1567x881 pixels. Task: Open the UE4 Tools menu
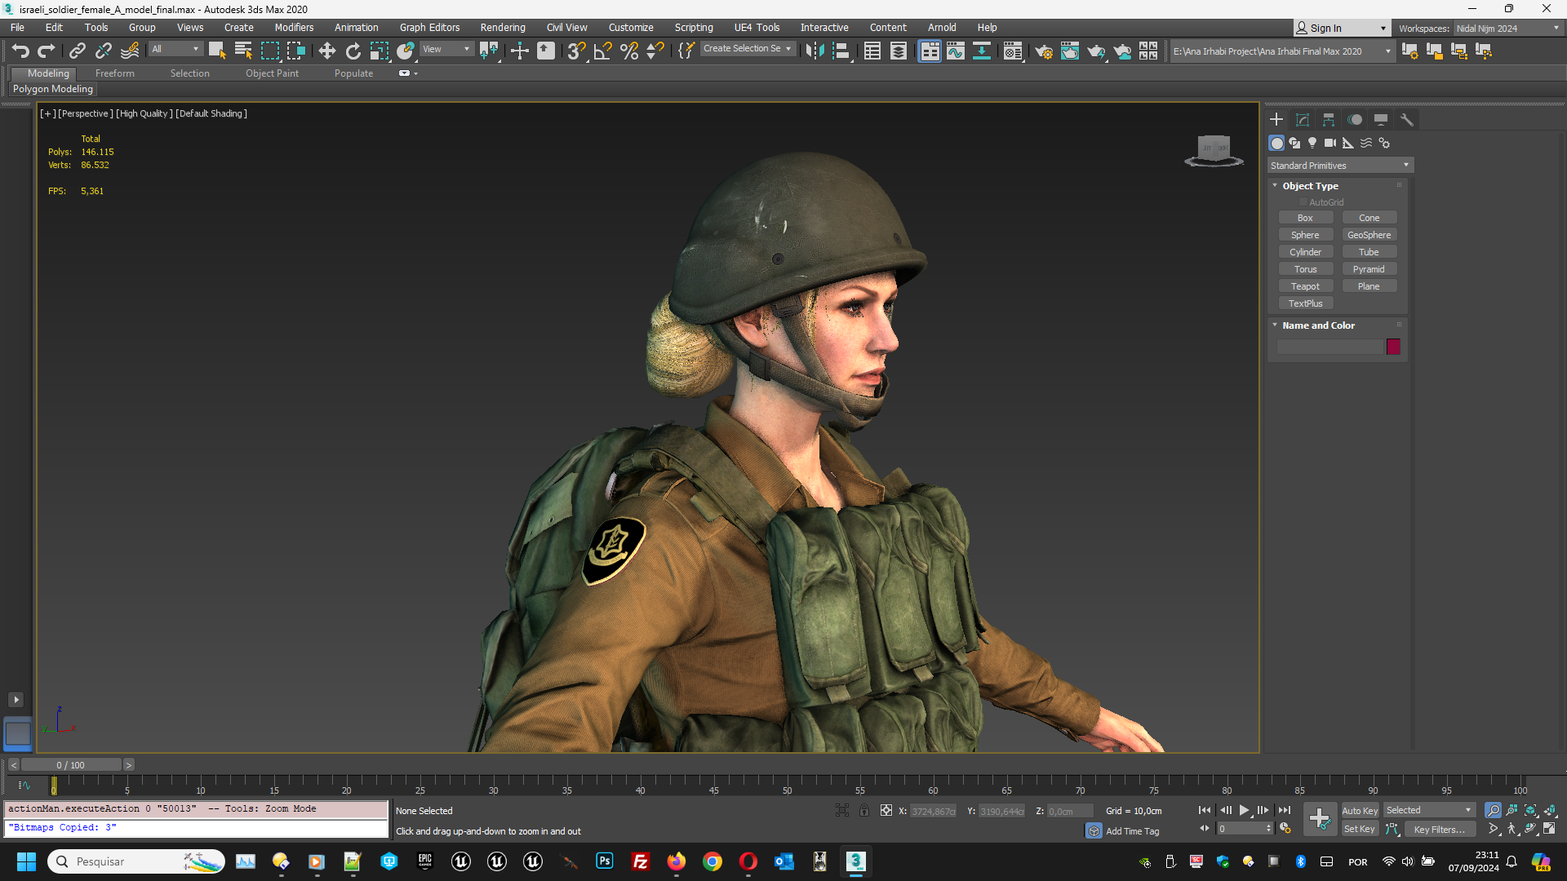coord(757,28)
